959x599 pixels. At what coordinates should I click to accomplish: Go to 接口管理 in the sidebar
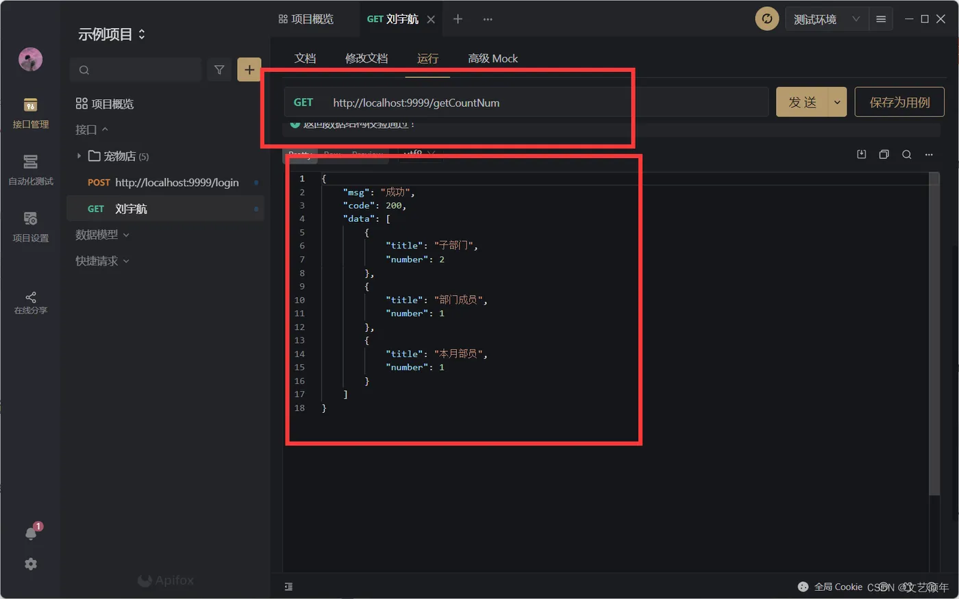30,113
